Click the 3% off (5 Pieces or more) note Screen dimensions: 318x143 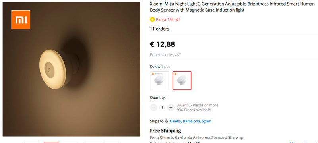[198, 105]
